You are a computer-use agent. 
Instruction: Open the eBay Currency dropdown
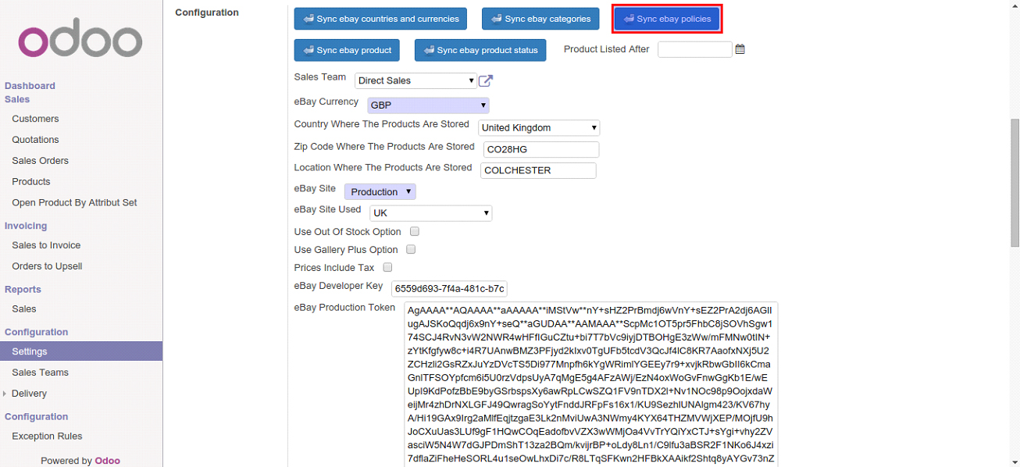click(427, 105)
